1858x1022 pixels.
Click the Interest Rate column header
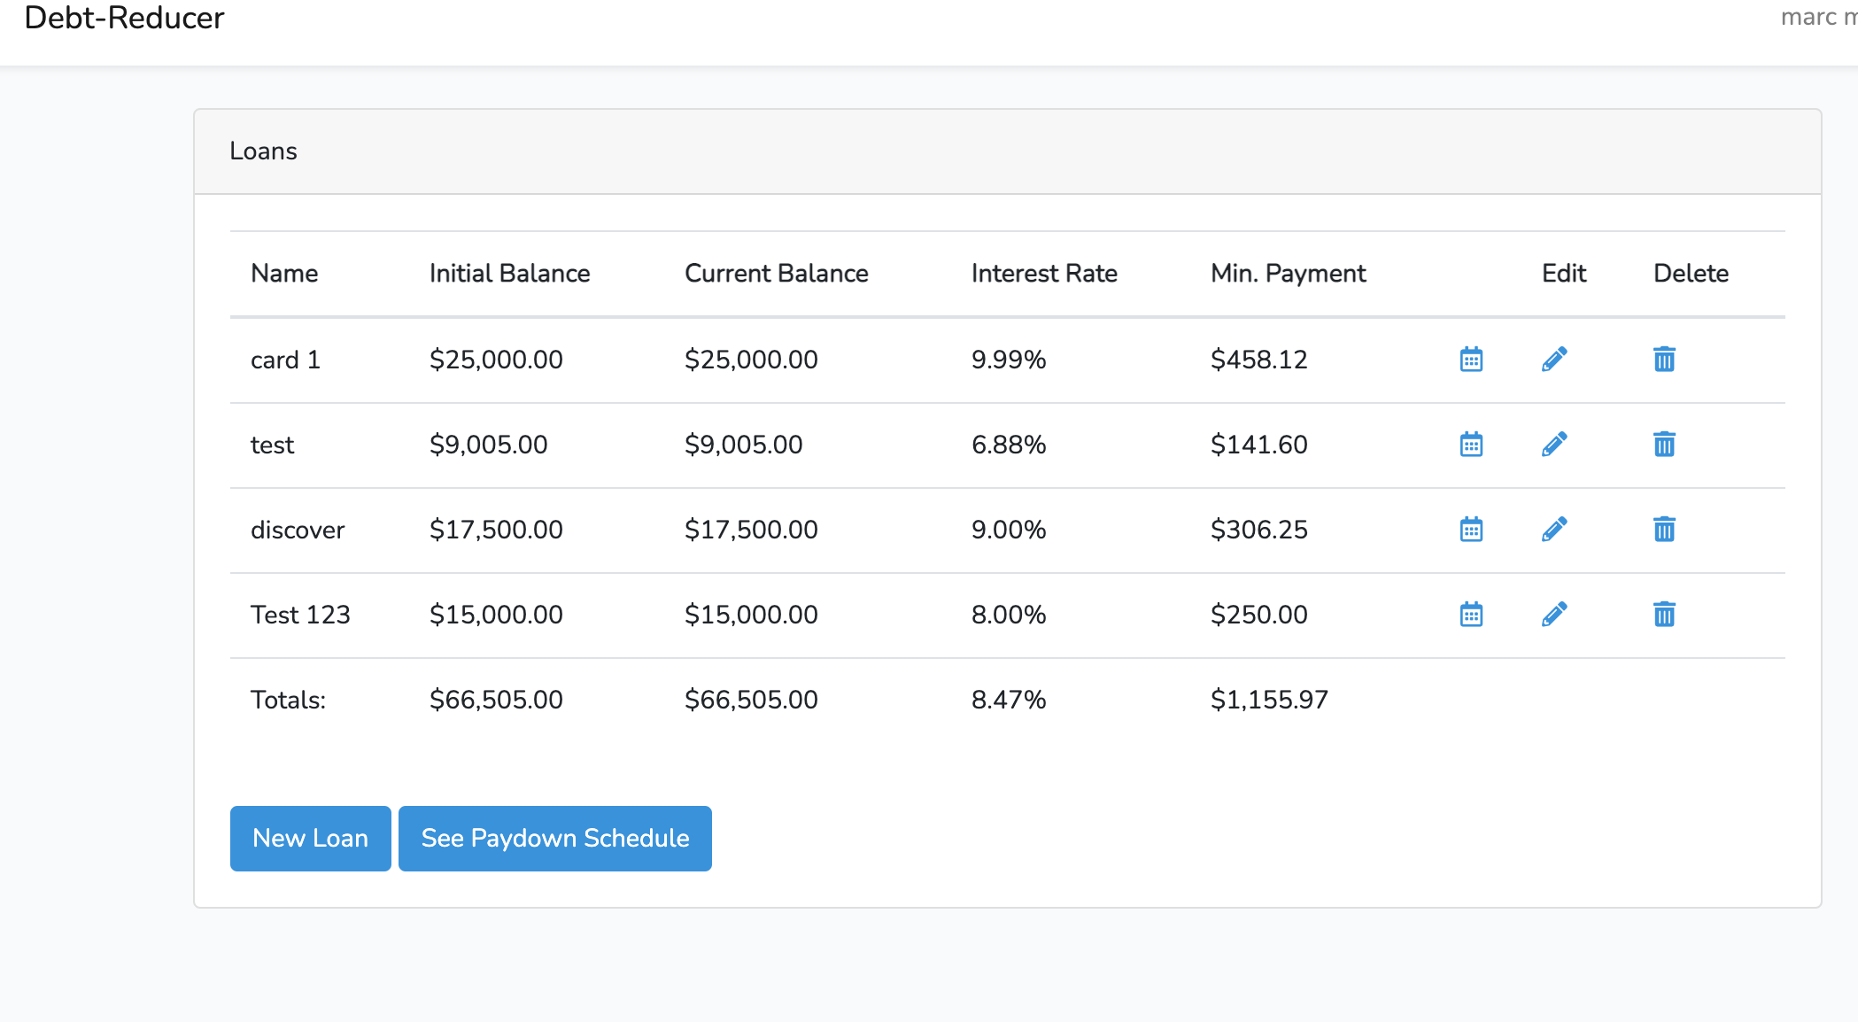click(1044, 274)
